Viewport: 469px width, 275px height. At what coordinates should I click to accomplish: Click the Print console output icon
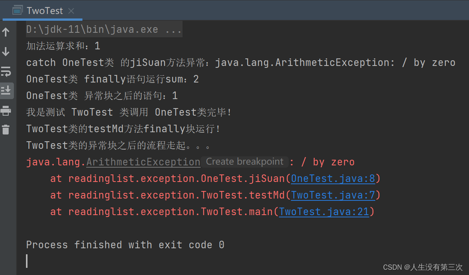coord(6,111)
